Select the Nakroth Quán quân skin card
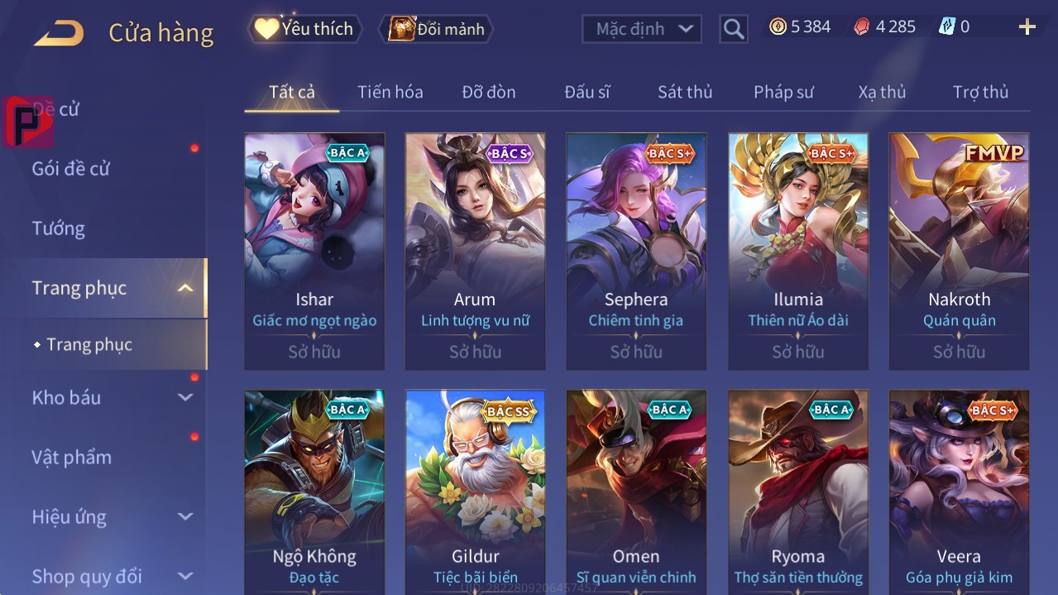The width and height of the screenshot is (1058, 595). pyautogui.click(x=960, y=252)
